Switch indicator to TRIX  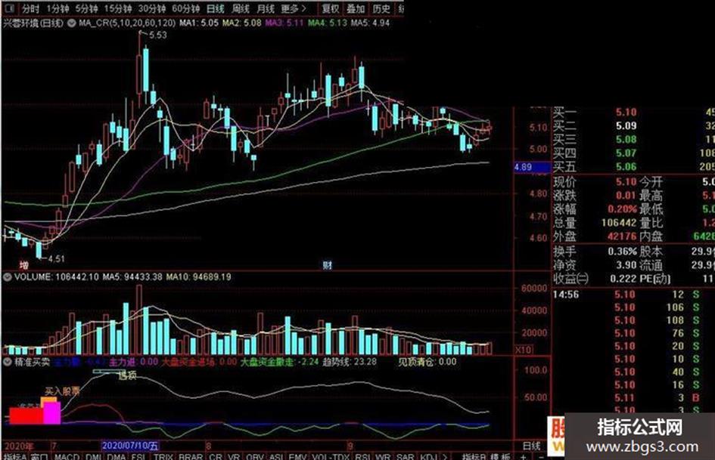click(163, 456)
